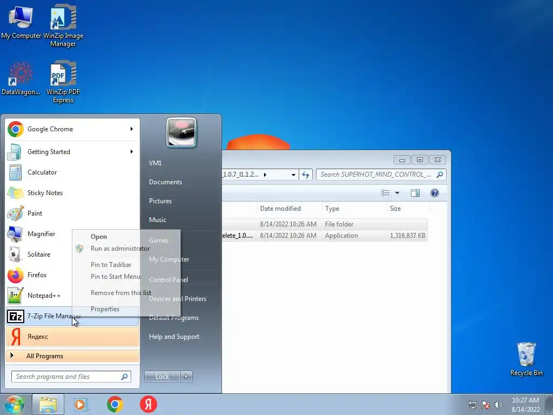This screenshot has width=553, height=415.
Task: Expand Getting Started submenu arrow
Action: [x=132, y=152]
